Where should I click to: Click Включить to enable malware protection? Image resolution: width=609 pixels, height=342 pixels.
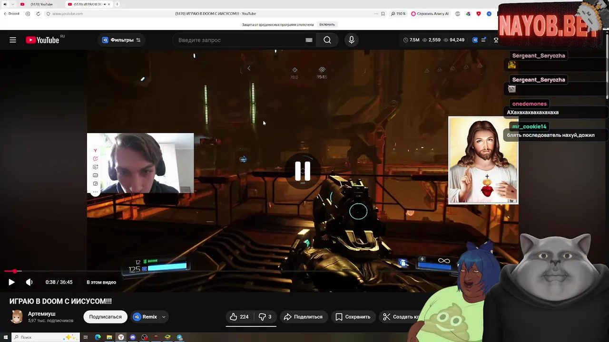click(327, 25)
